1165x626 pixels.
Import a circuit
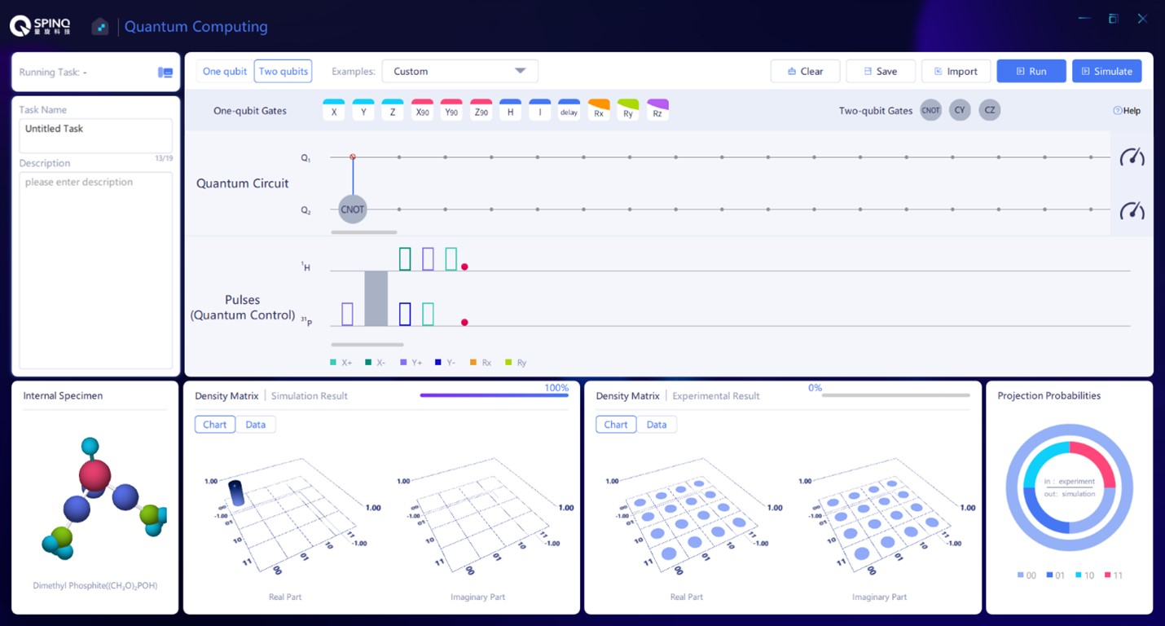[x=956, y=71]
